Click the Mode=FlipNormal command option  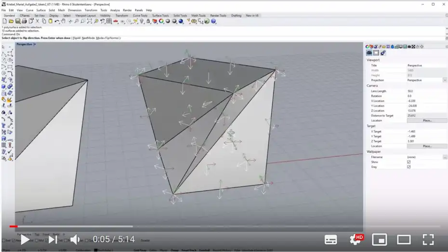107,38
